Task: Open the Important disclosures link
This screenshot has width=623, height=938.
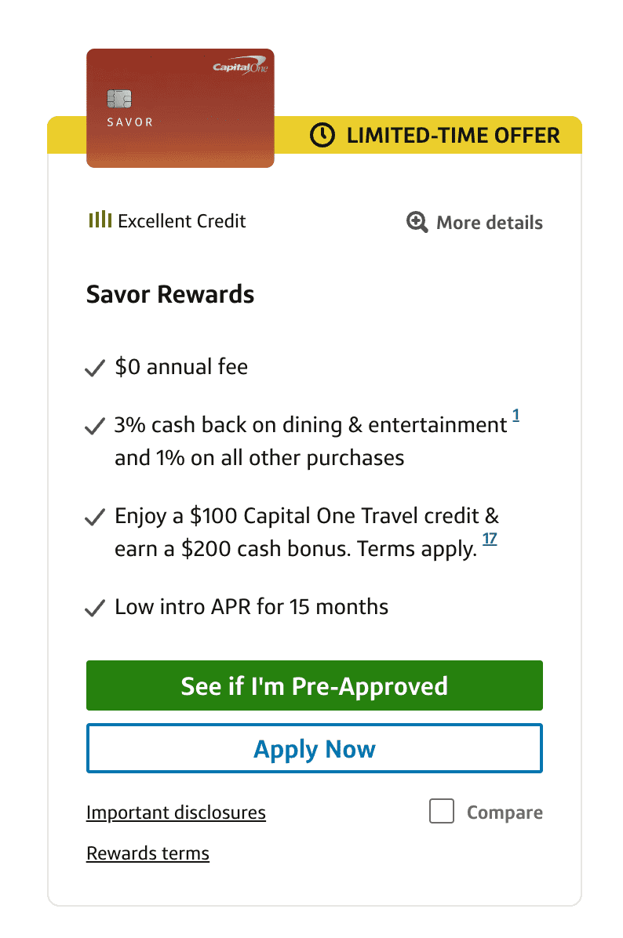Action: (x=176, y=813)
